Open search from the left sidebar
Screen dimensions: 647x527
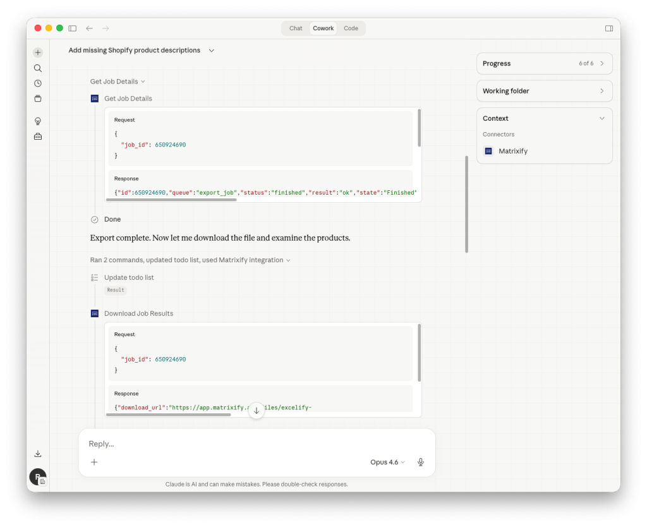38,68
